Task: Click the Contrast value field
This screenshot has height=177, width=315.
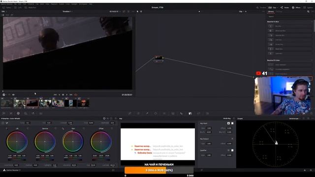Action: point(70,123)
